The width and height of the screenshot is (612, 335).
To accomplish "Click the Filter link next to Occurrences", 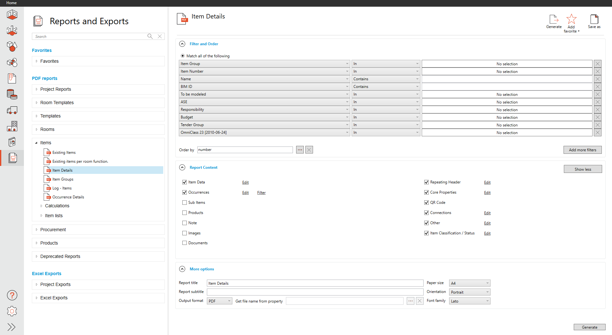I will [261, 193].
